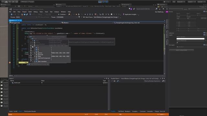Screen dimensions: 207x116
Task: Open the Stack Frame dropdown
Action: [x=106, y=17]
